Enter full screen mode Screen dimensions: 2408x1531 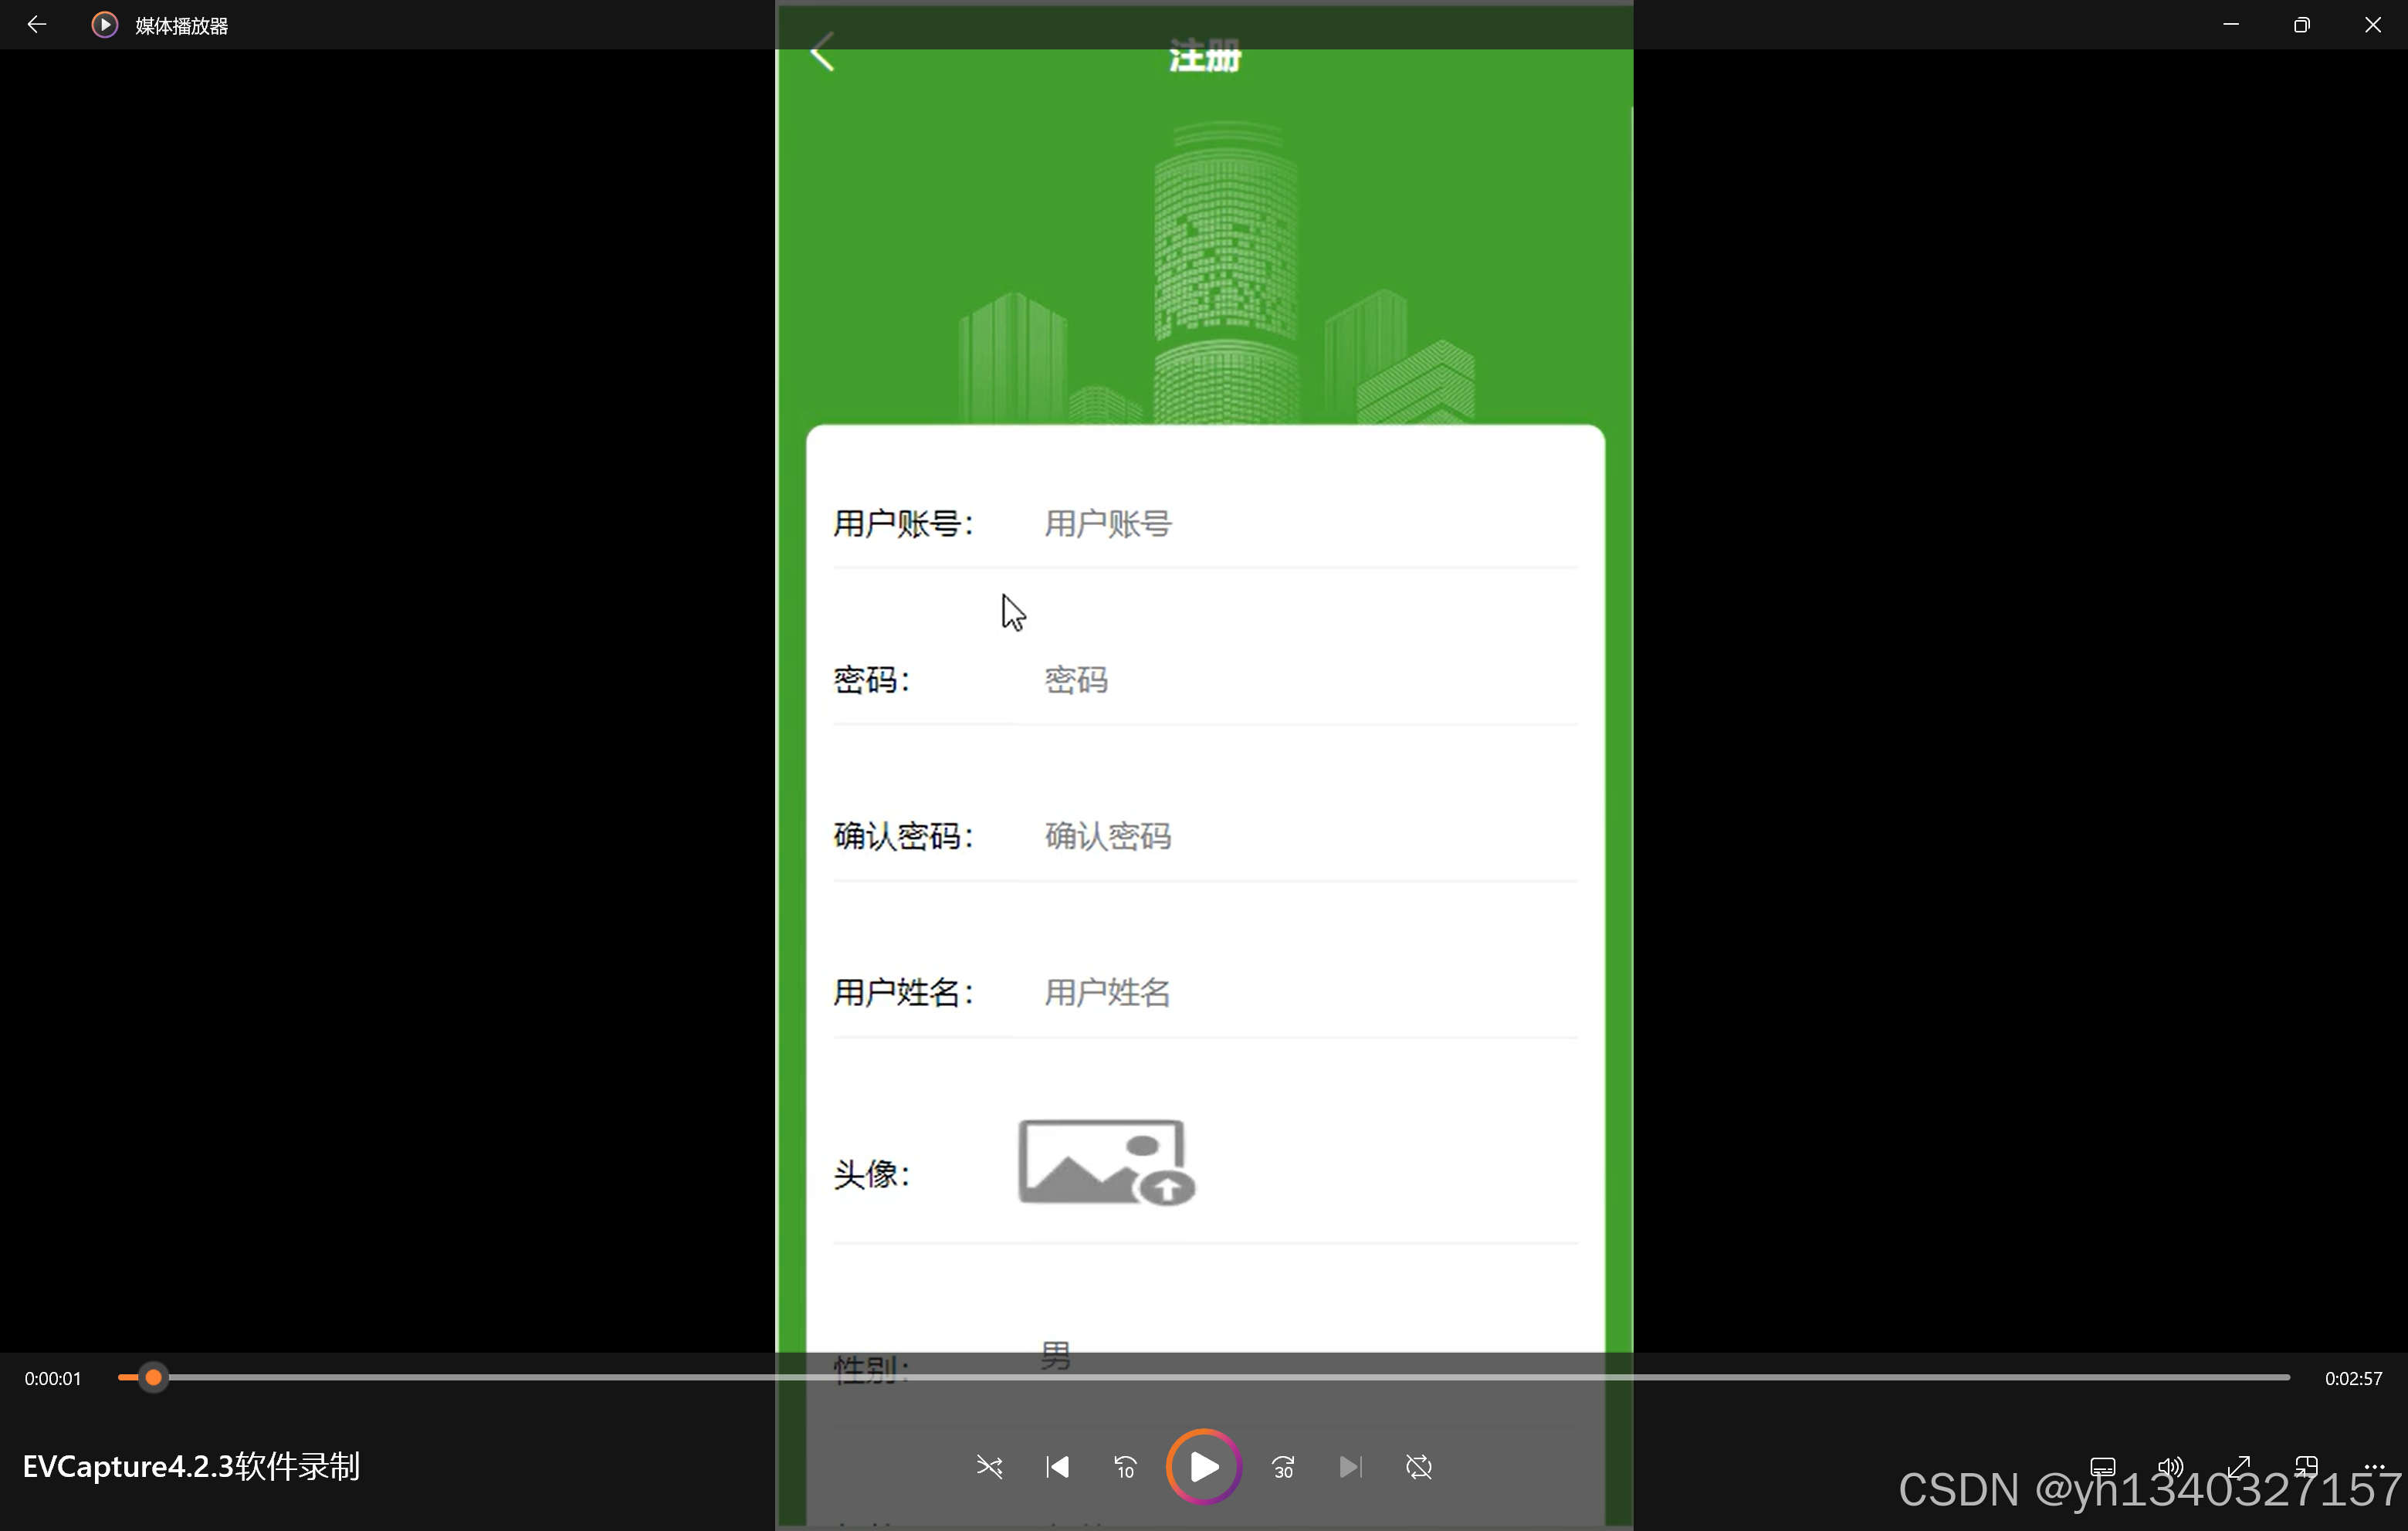pos(2238,1467)
